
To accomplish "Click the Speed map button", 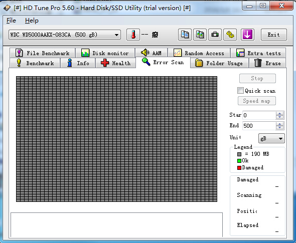I will tap(257, 101).
